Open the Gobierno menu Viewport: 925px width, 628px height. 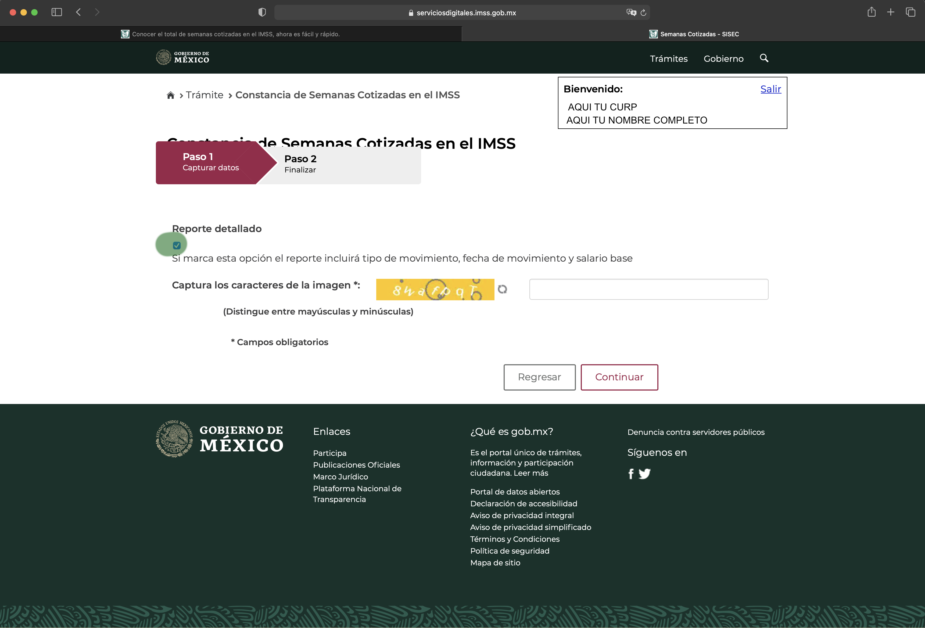point(723,59)
